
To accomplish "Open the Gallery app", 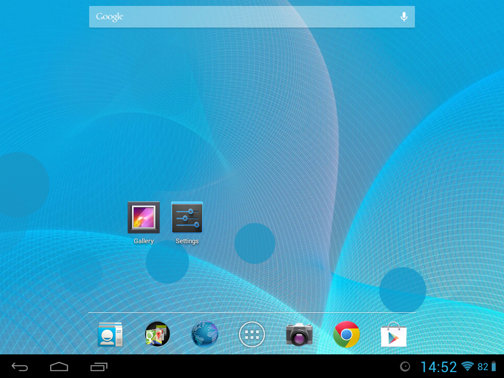I will (144, 217).
